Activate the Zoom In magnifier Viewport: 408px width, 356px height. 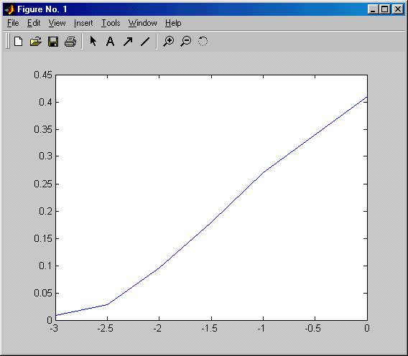point(169,42)
